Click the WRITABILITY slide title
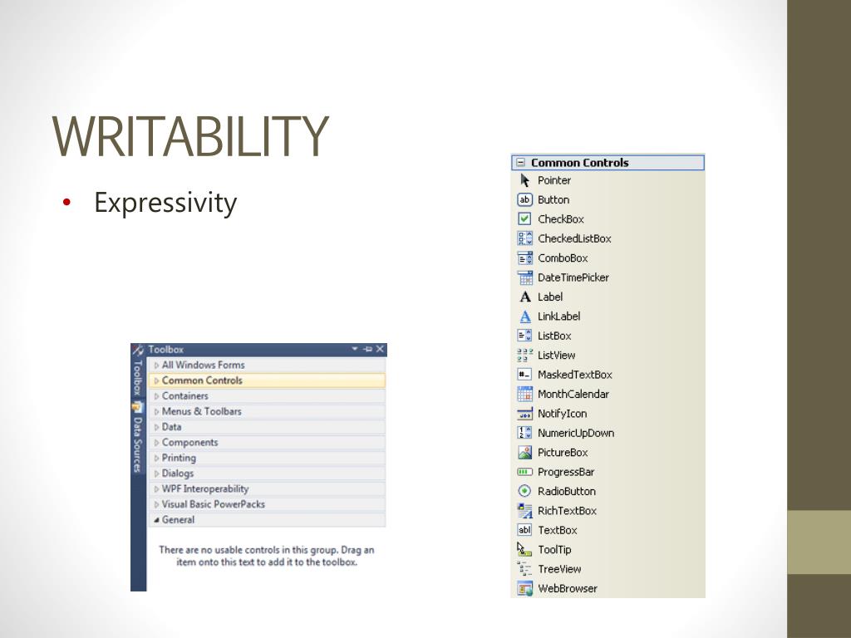The width and height of the screenshot is (851, 638). 190,135
